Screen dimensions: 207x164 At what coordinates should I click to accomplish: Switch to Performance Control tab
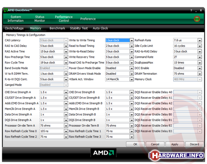point(64,19)
